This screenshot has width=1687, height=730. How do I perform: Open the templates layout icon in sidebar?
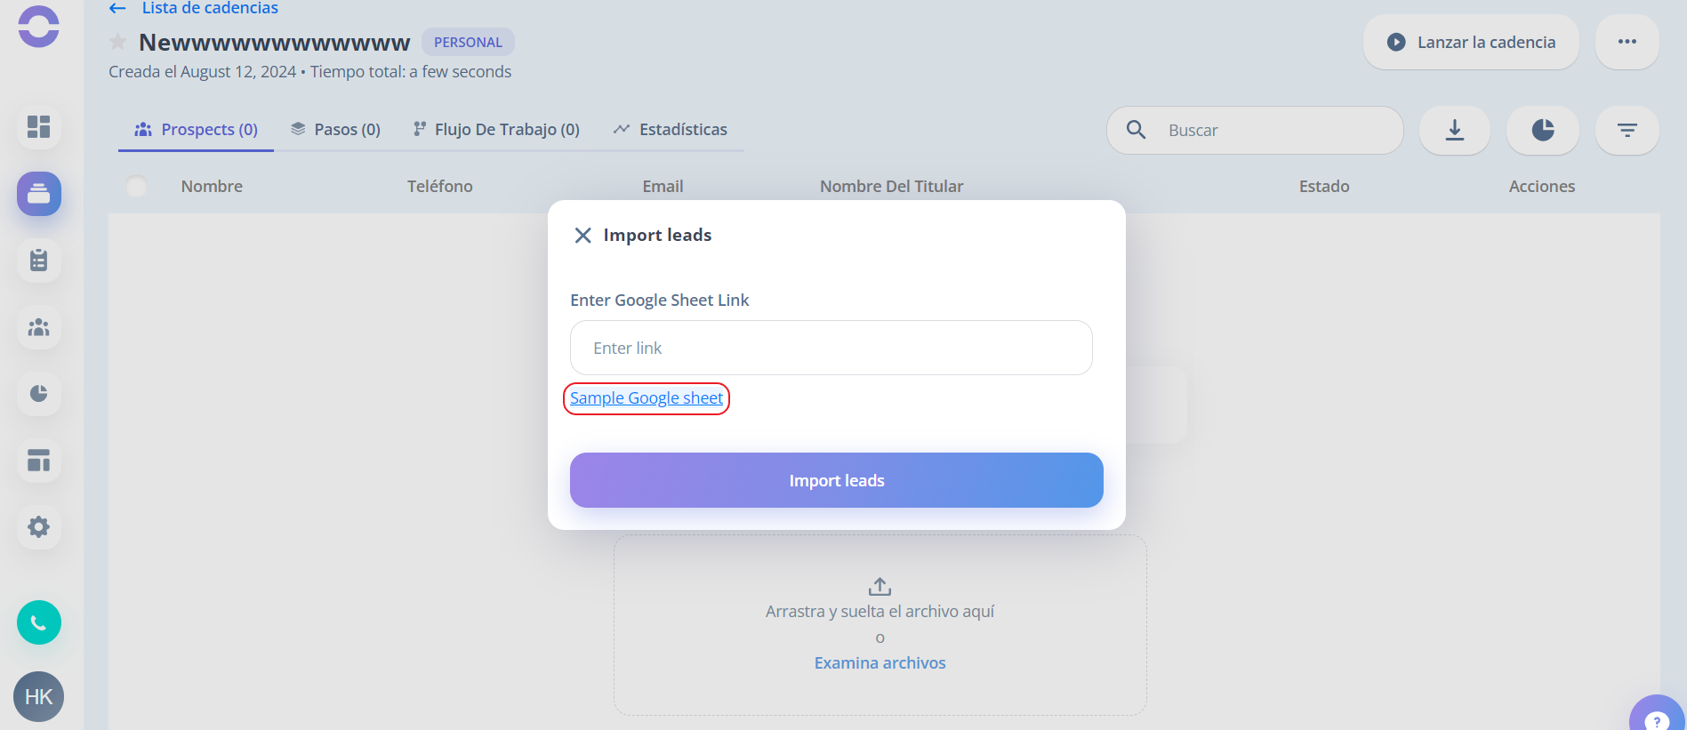pyautogui.click(x=38, y=461)
